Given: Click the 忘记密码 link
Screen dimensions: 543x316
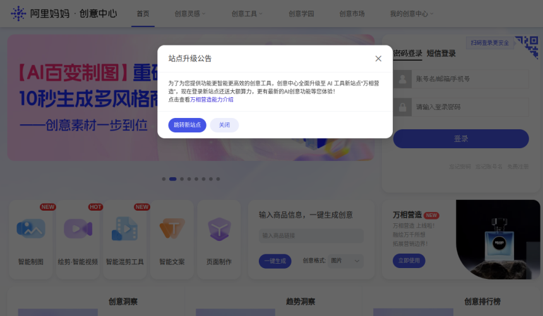Looking at the screenshot, I should point(460,167).
